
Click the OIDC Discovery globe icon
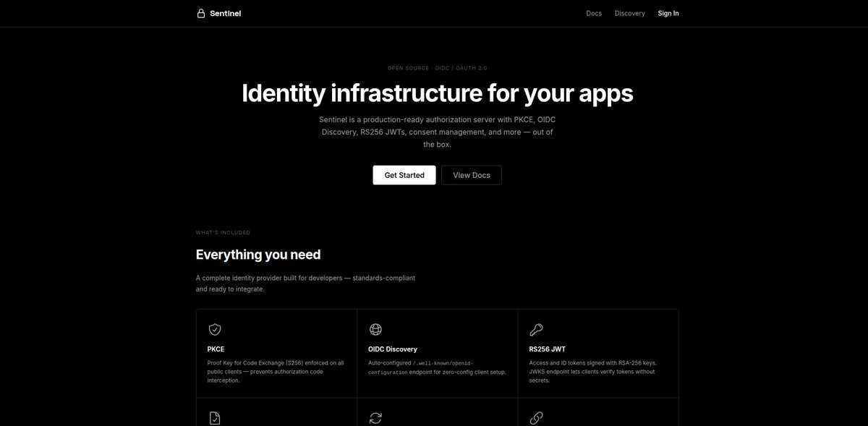pos(375,330)
